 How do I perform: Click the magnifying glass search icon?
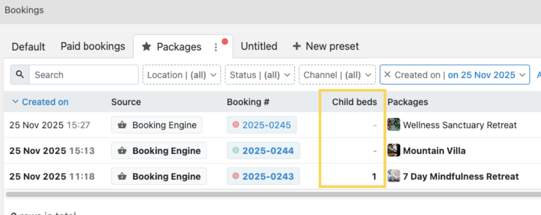tap(20, 74)
